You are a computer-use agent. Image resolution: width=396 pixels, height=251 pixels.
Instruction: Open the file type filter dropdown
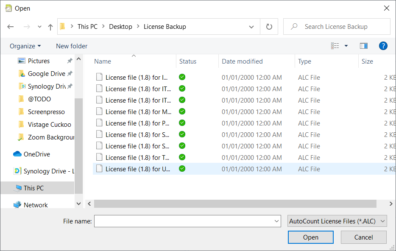tap(337, 221)
